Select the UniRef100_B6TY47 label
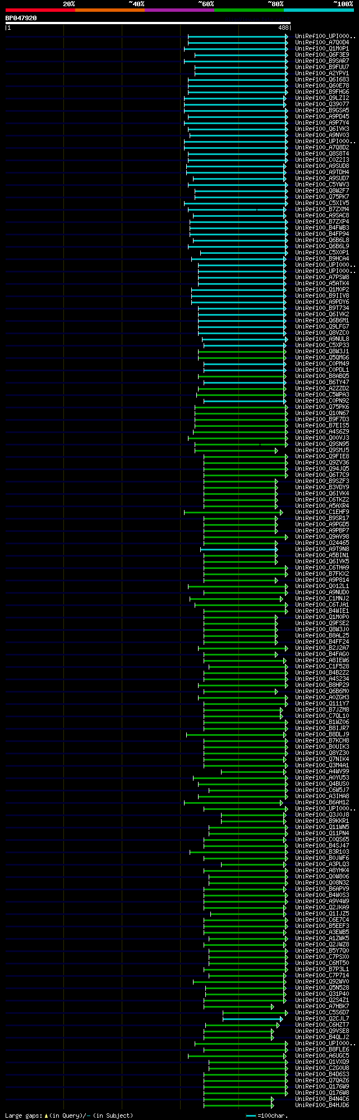The width and height of the screenshot is (359, 1120). click(322, 382)
